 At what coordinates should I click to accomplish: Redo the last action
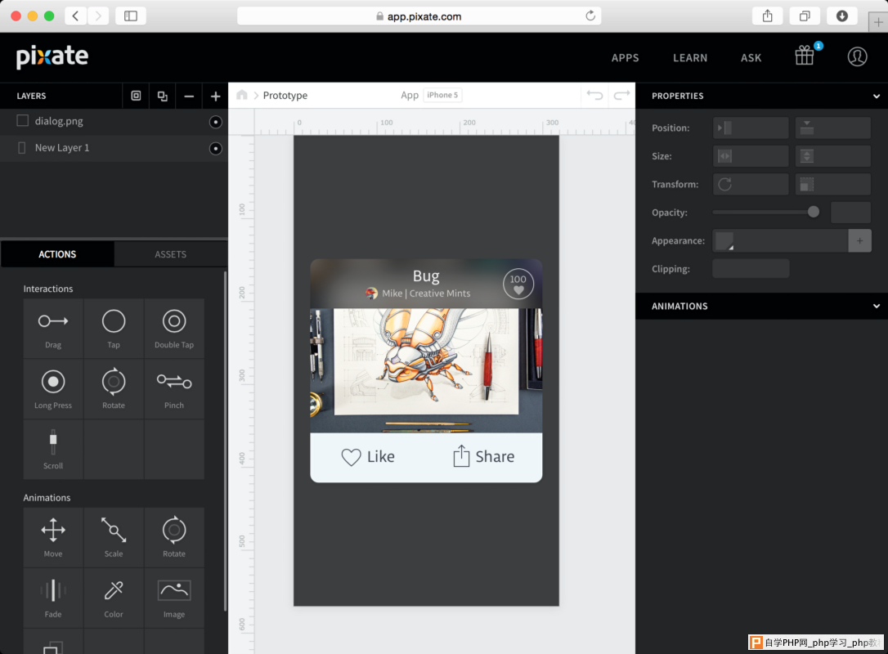[x=621, y=95]
